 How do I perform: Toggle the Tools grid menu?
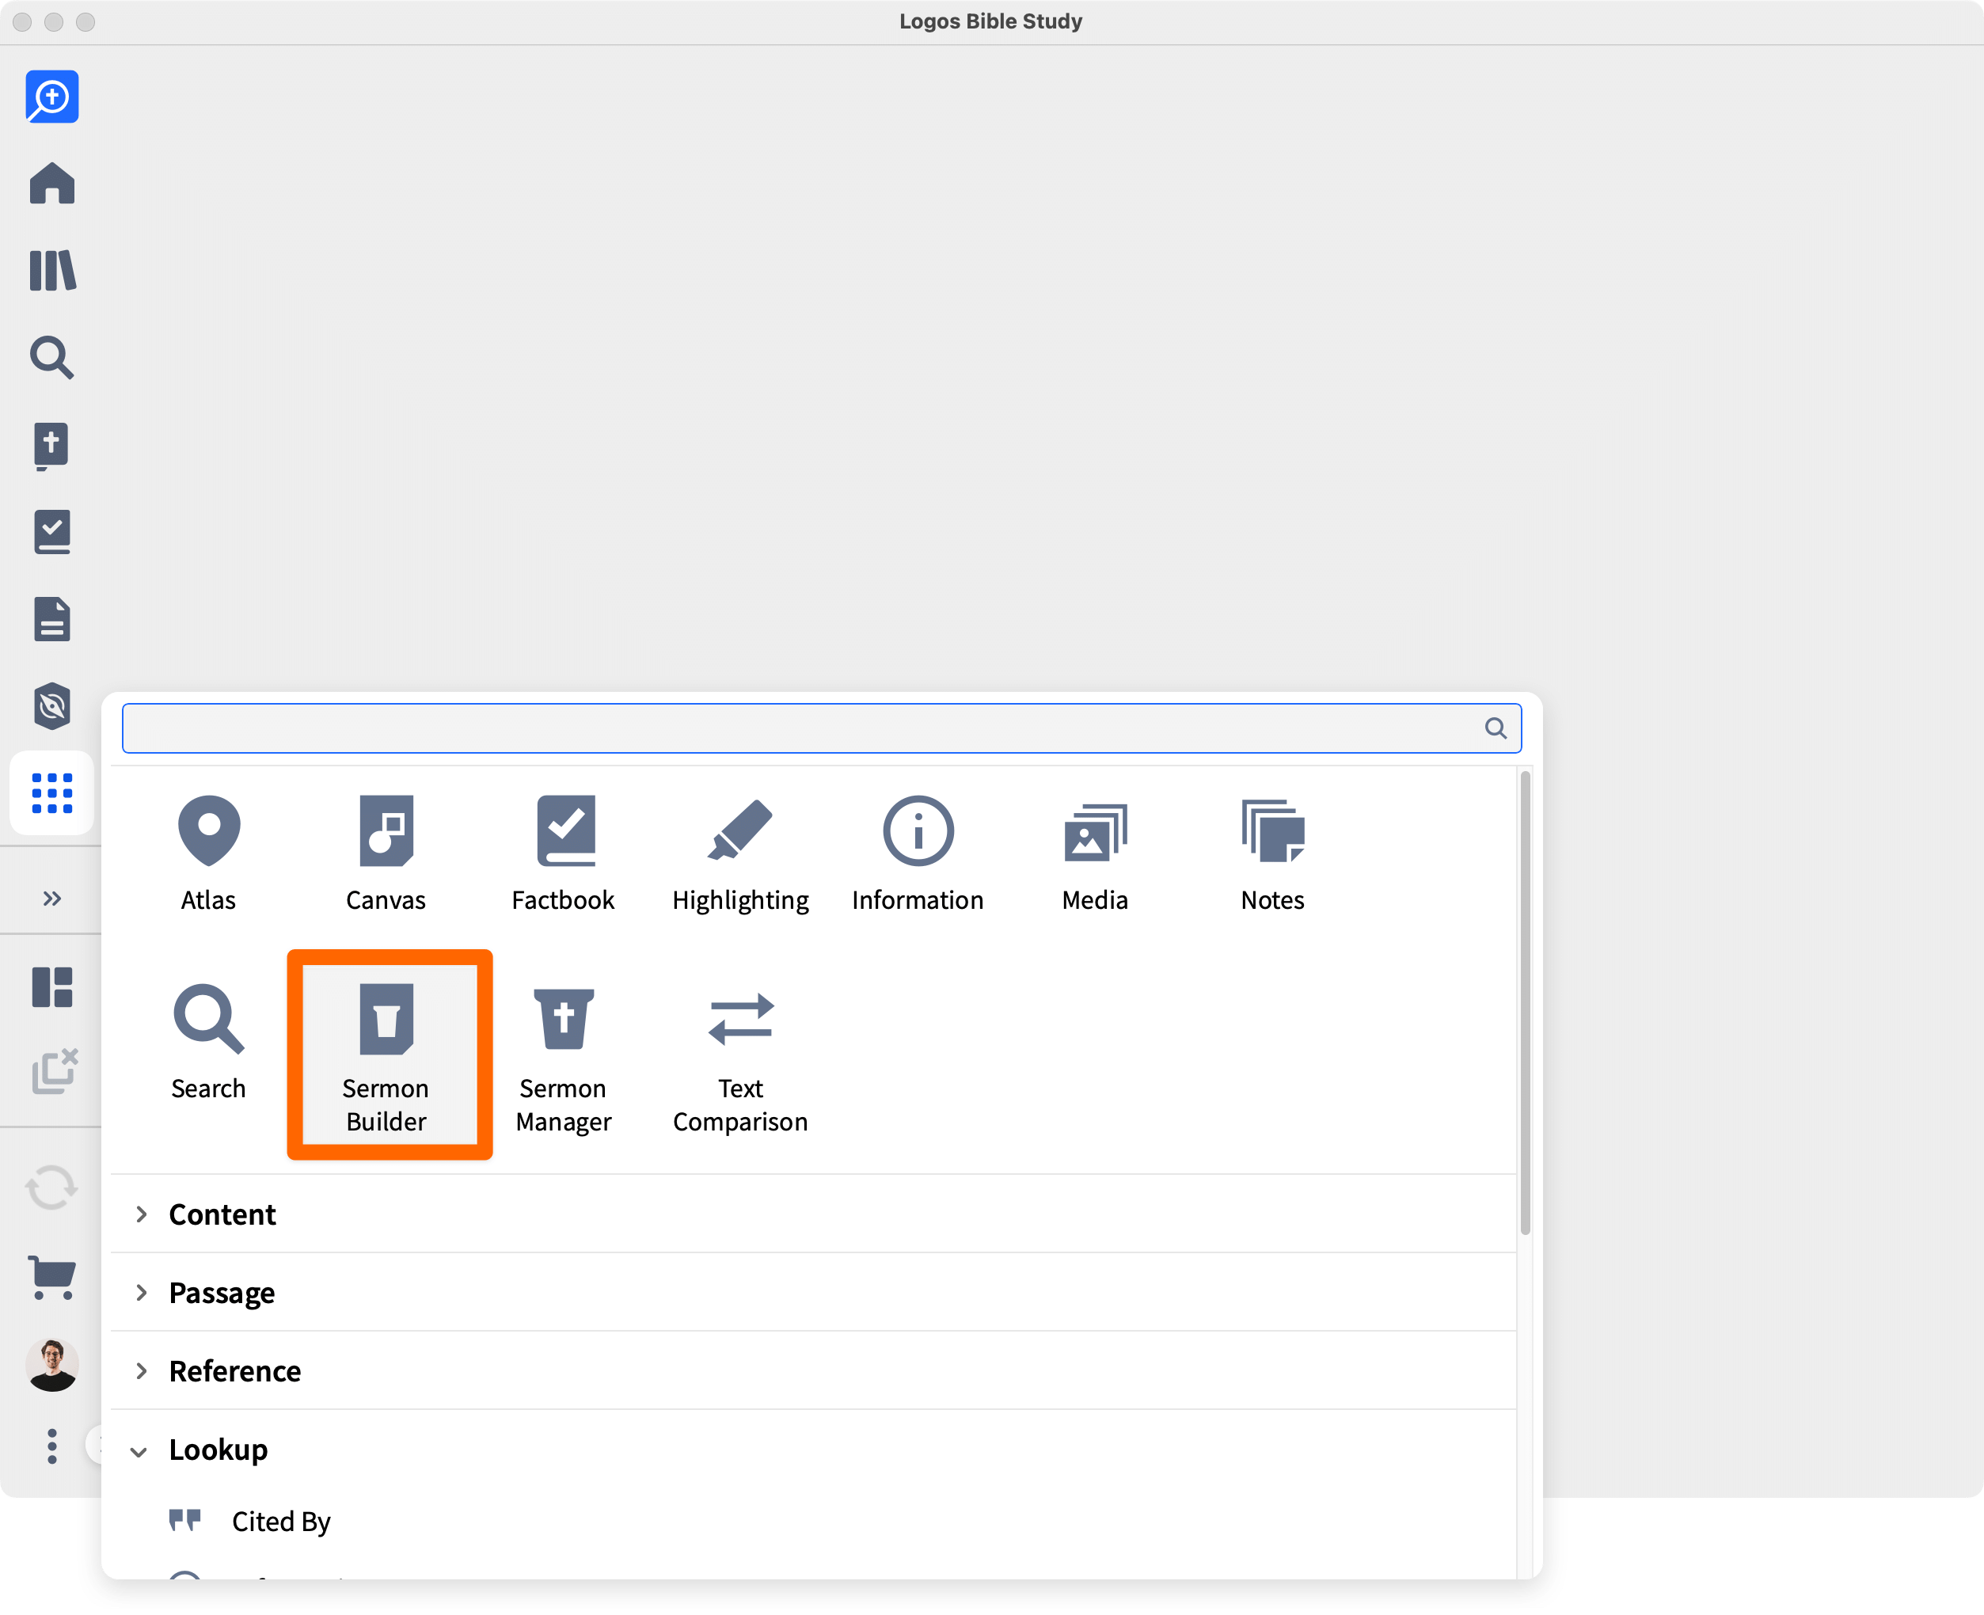(x=52, y=793)
